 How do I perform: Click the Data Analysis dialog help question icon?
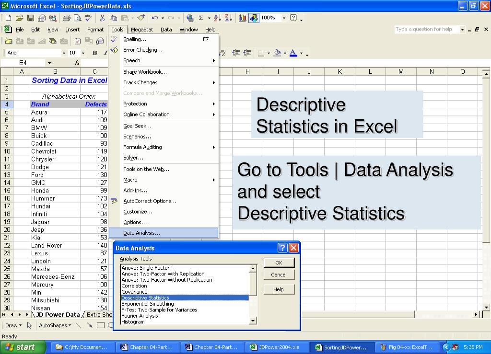(282, 248)
